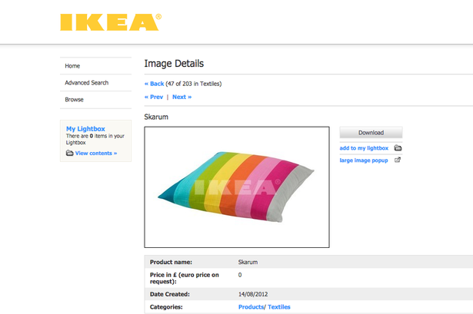Open the Textiles category link
Image resolution: width=473 pixels, height=314 pixels.
coord(279,307)
